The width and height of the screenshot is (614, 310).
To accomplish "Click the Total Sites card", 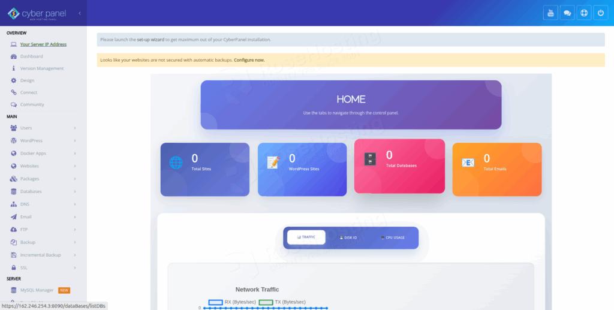I will click(x=205, y=170).
